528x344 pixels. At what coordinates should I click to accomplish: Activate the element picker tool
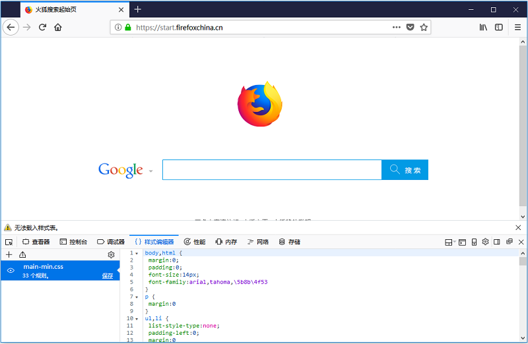pos(9,242)
